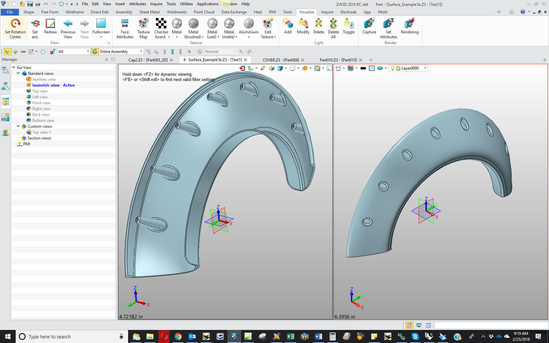
Task: Switch to Fullscreen display
Action: (101, 26)
